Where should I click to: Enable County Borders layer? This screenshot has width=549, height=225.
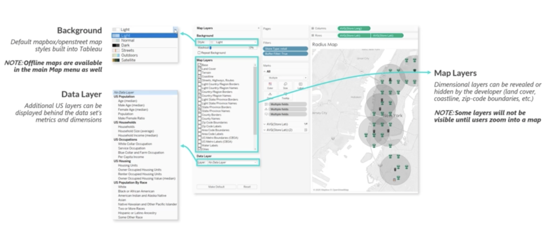(x=200, y=114)
